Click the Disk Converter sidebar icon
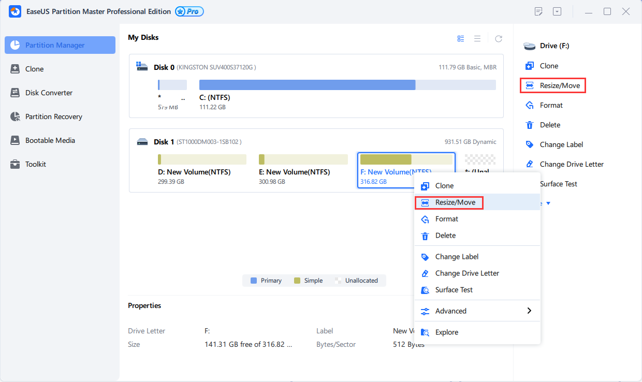The height and width of the screenshot is (382, 642). pos(15,93)
